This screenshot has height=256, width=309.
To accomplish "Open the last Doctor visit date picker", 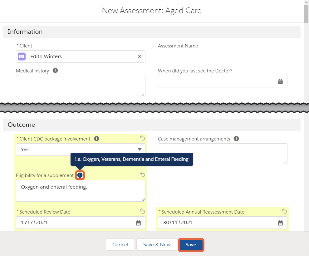I will pos(280,81).
